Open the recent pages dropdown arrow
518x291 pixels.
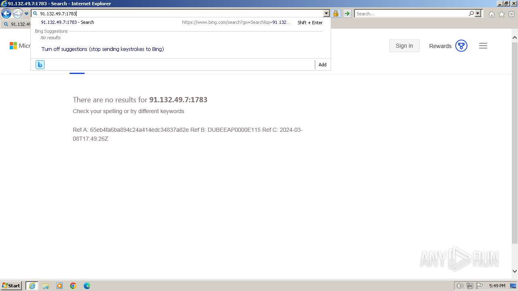(x=26, y=14)
